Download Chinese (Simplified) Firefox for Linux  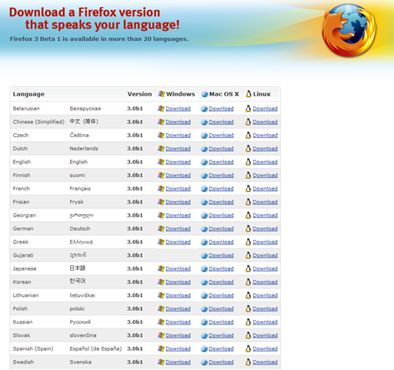click(x=265, y=122)
